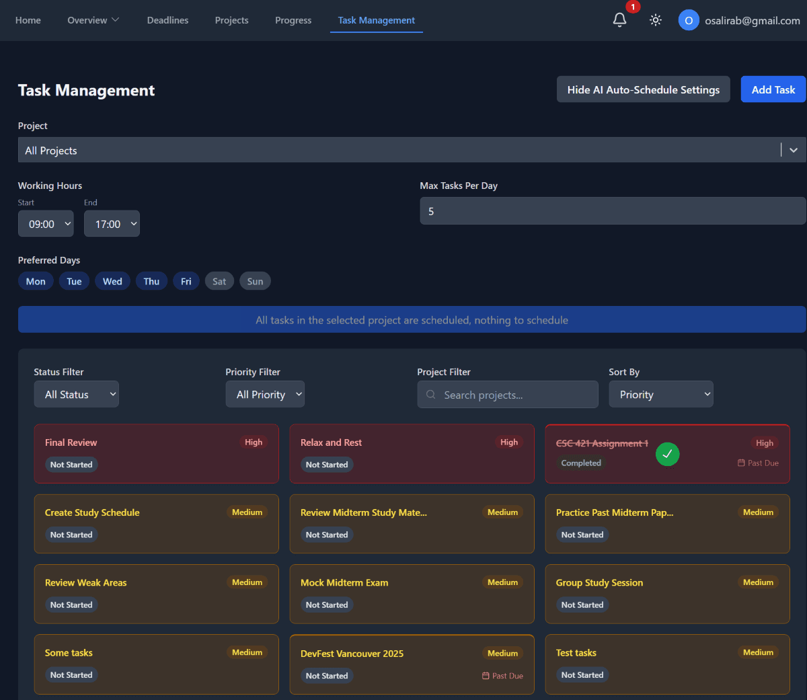
Task: Click the Add Task button
Action: [x=773, y=89]
